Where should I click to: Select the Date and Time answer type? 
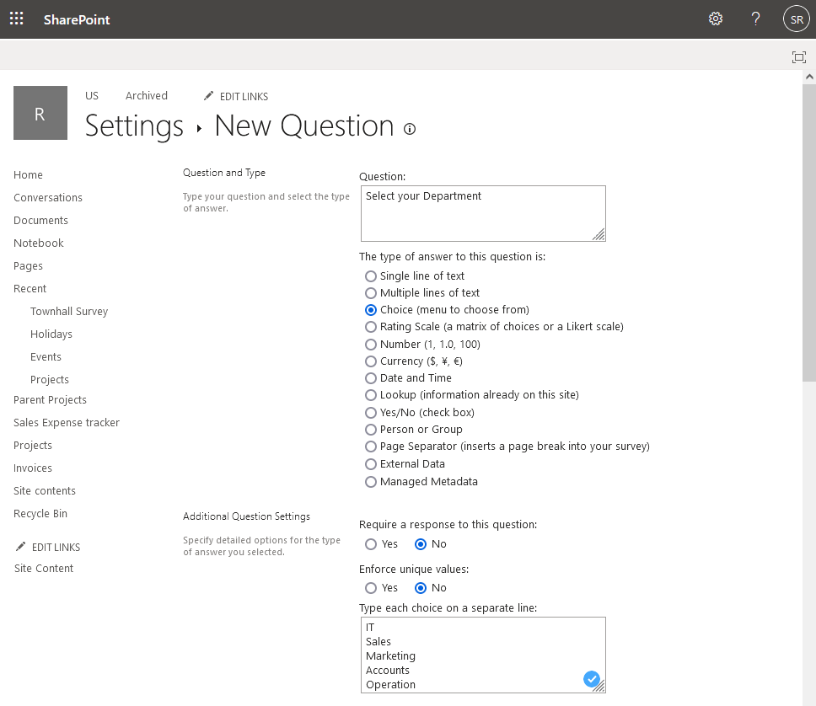371,378
